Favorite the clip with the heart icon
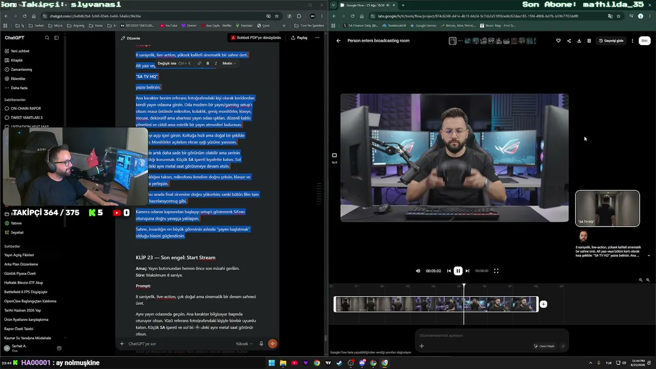656x369 pixels. coord(558,40)
